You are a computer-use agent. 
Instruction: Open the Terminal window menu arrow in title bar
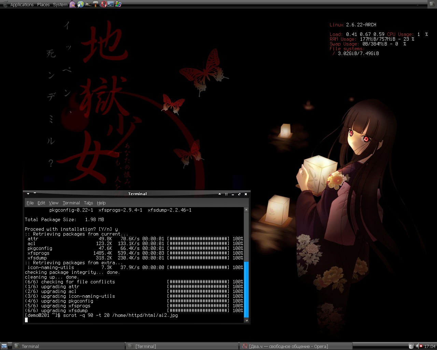click(x=28, y=194)
